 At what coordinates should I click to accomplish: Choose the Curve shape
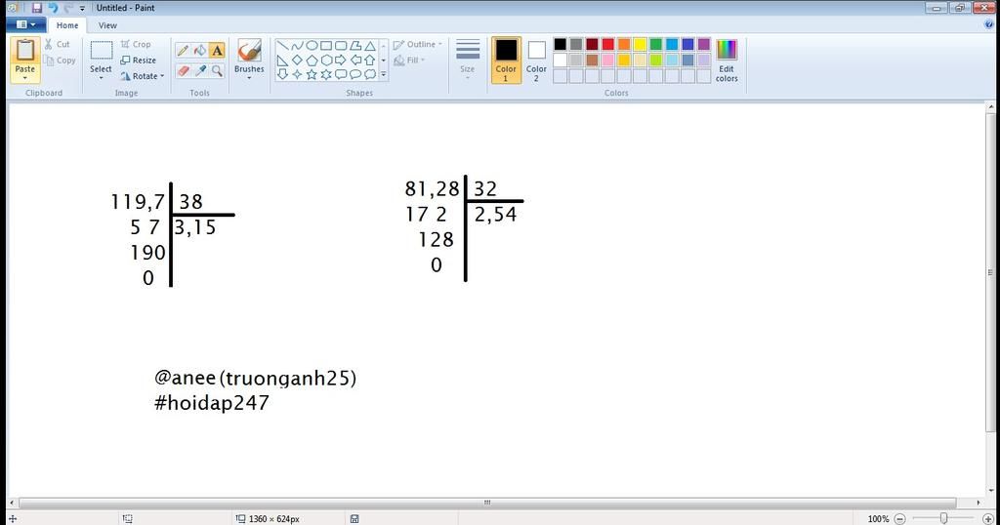[297, 46]
